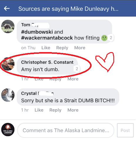Open the #wackermantabcock hashtag
Image resolution: width=136 pixels, height=142 pixels.
click(x=47, y=38)
